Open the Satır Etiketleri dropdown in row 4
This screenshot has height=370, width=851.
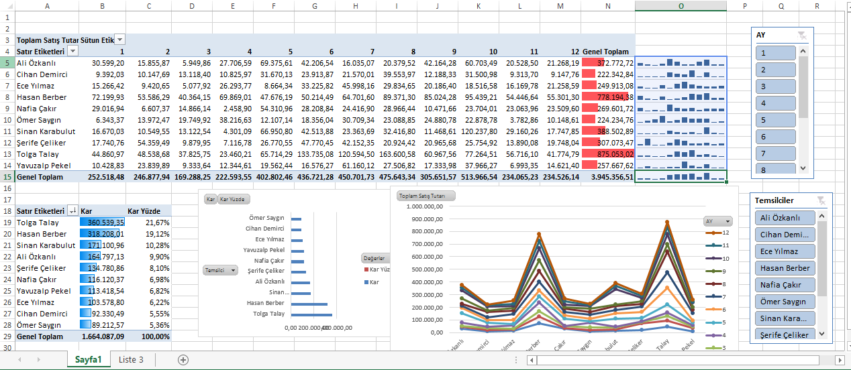[x=72, y=52]
